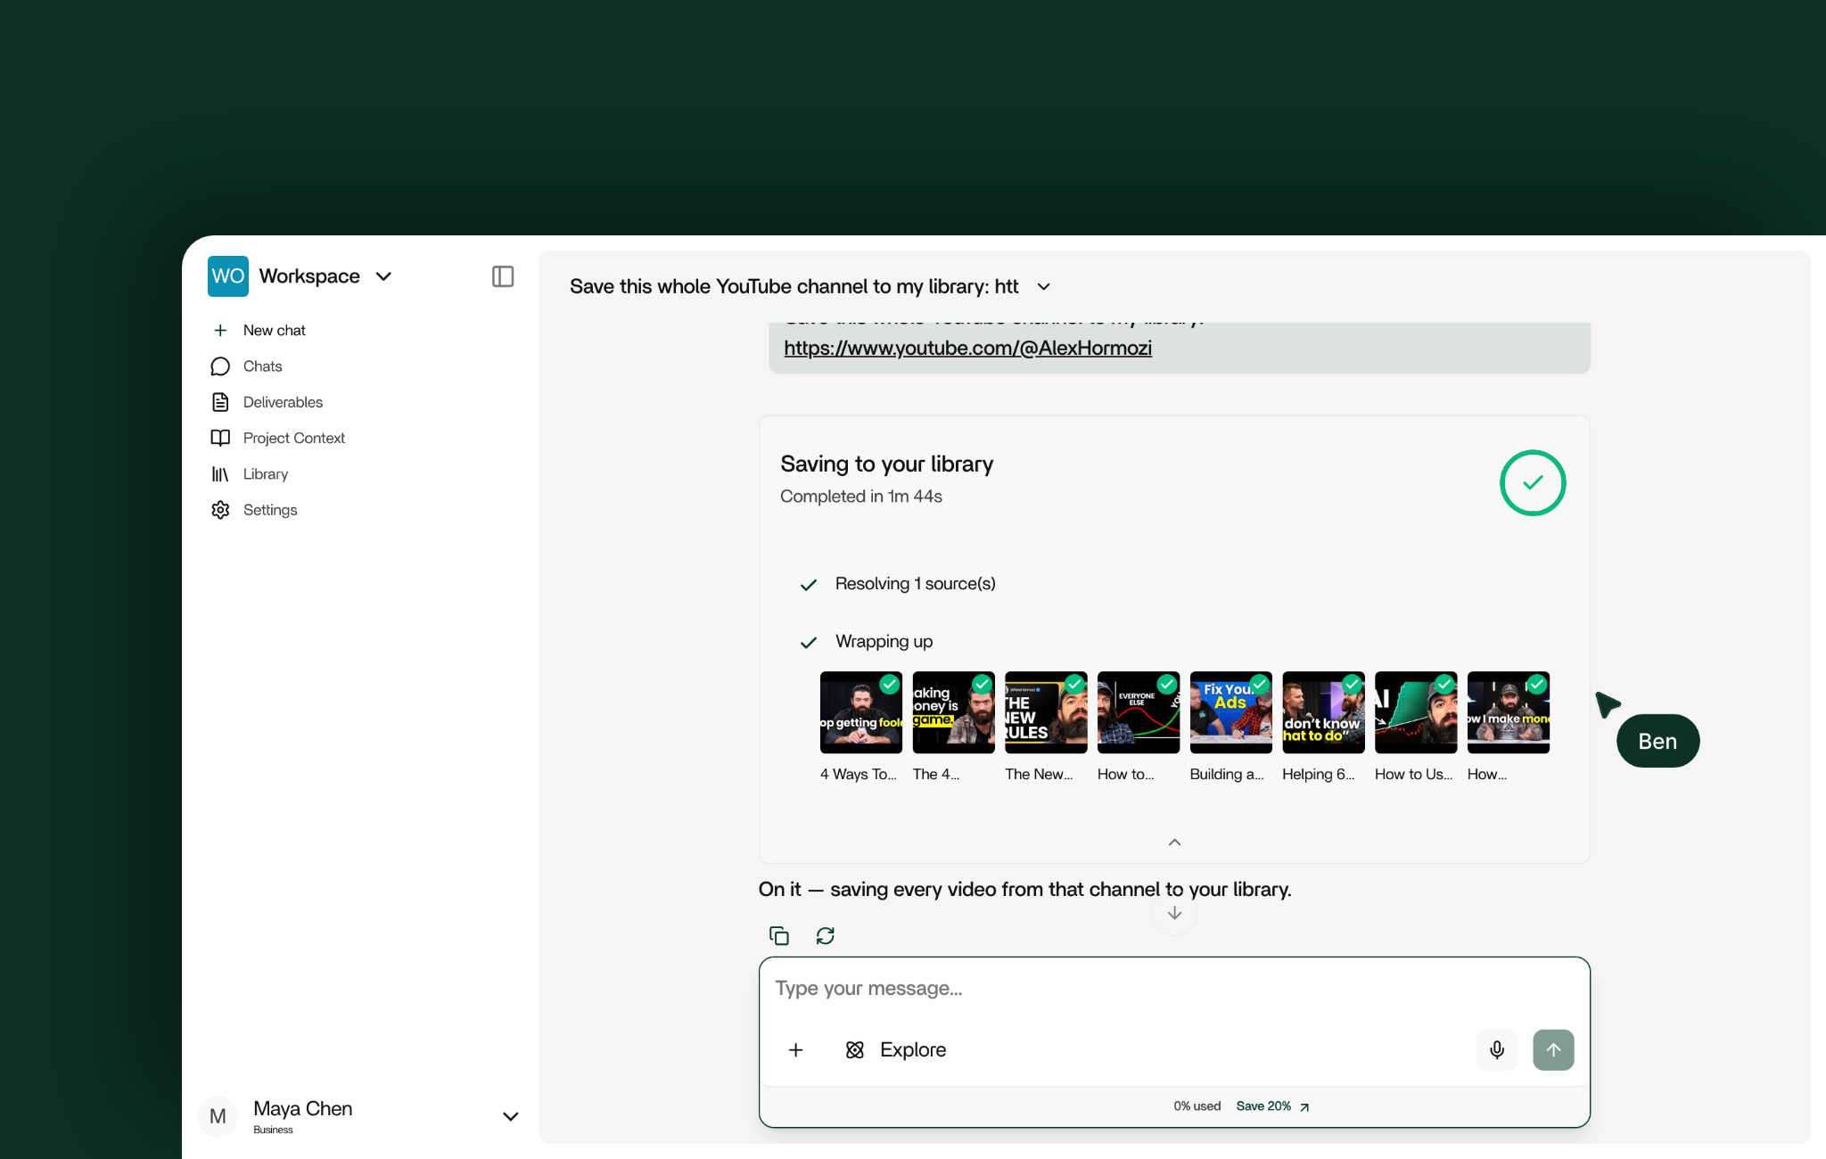Viewport: 1826px width, 1159px height.
Task: Open the AlexHormozi YouTube link
Action: (x=967, y=348)
